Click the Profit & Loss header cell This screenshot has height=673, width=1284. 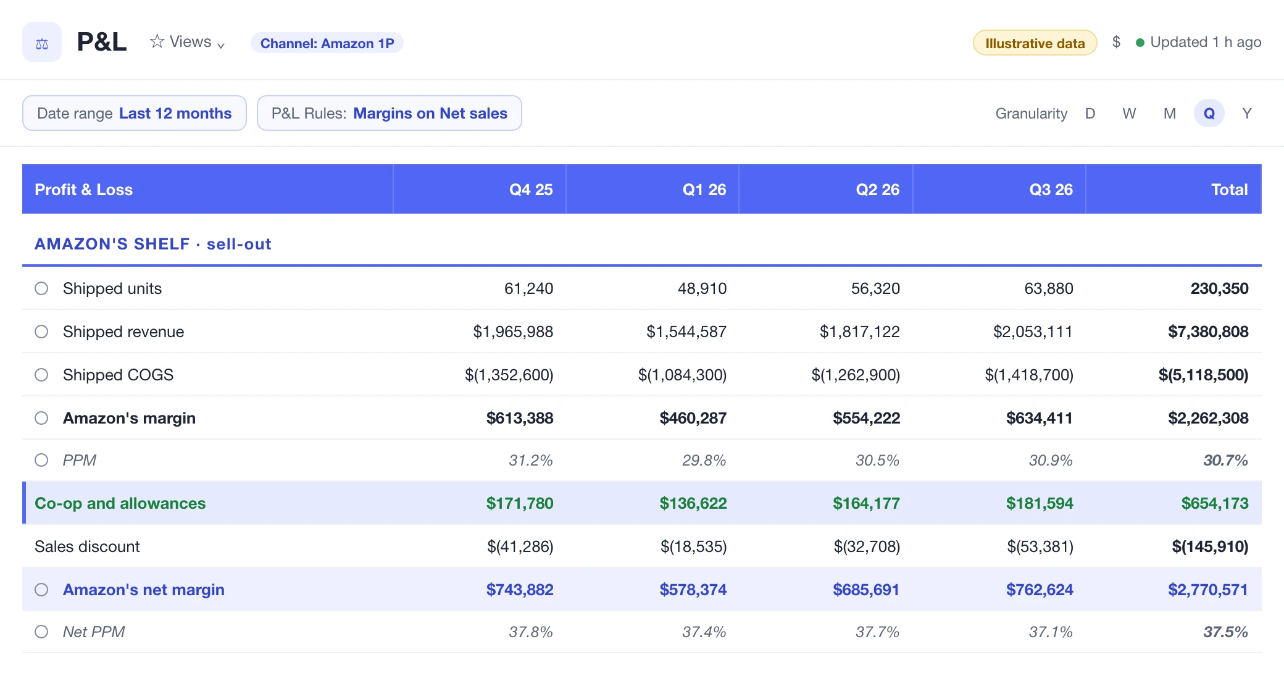207,189
